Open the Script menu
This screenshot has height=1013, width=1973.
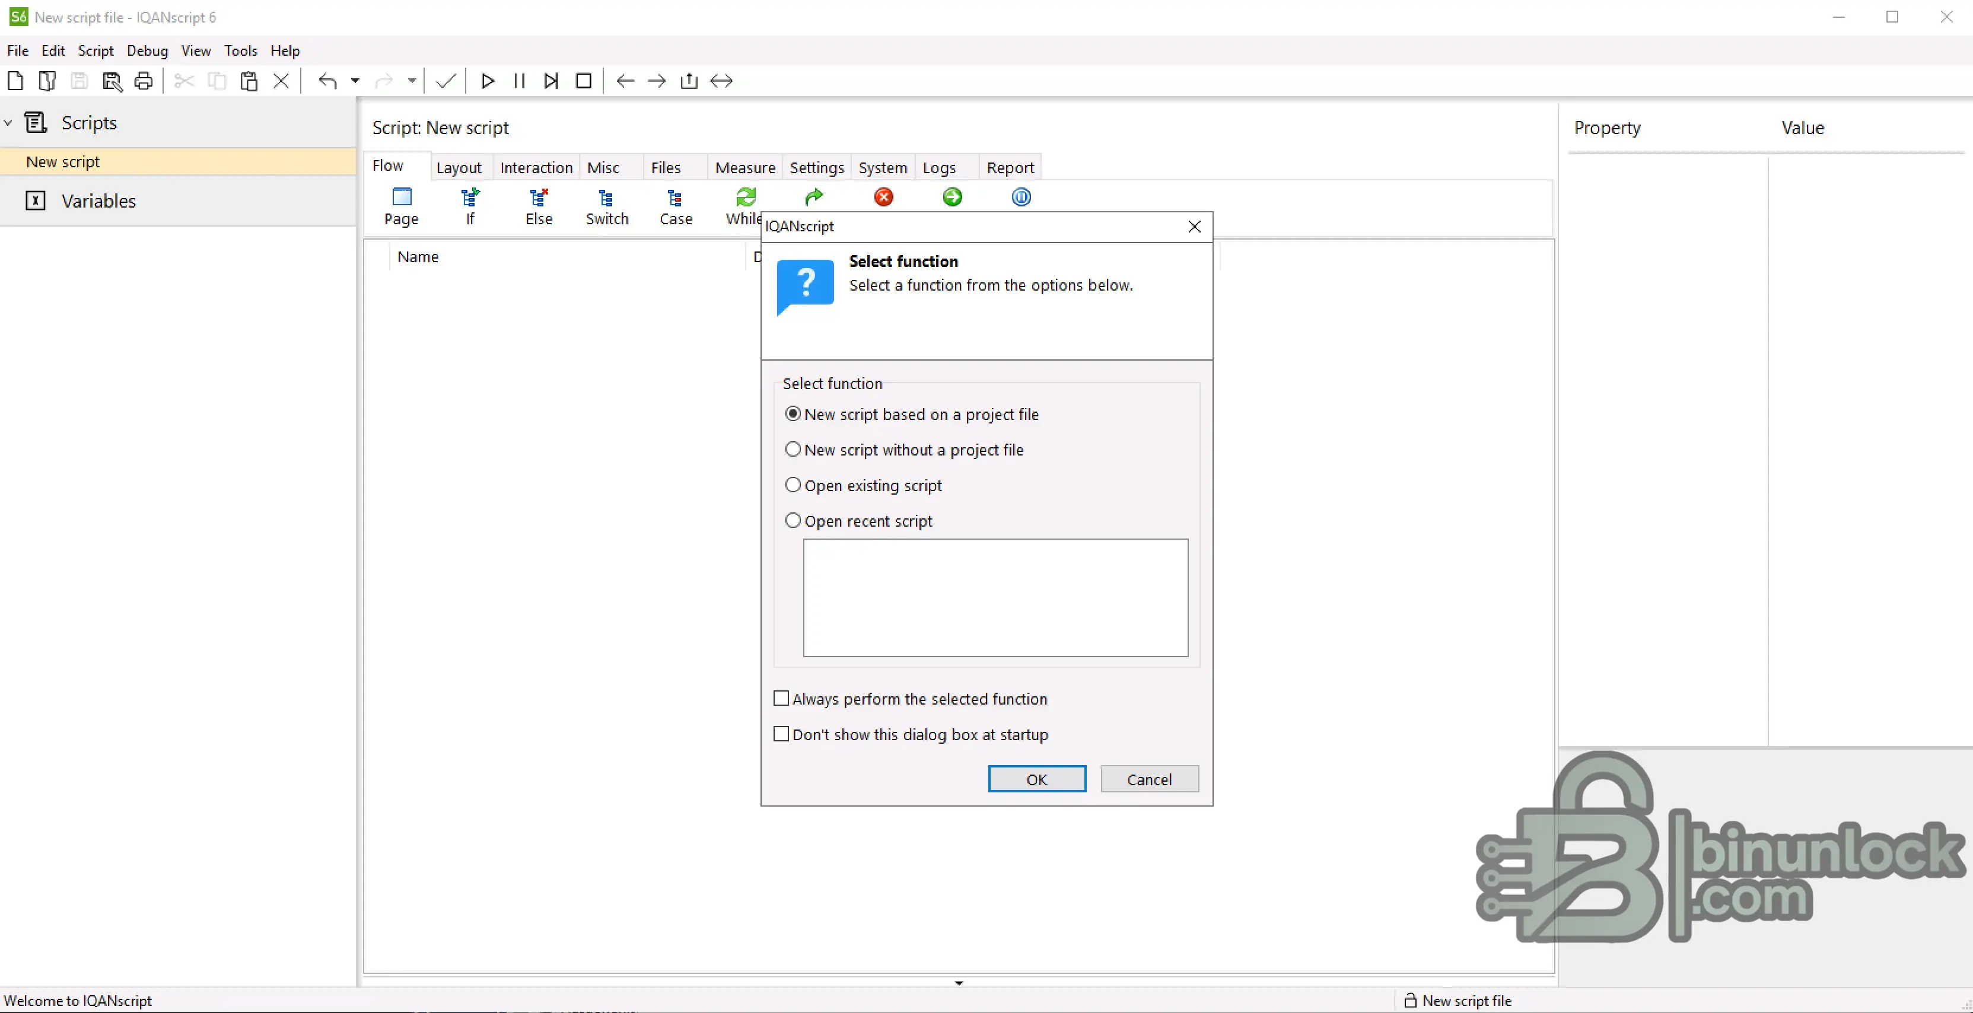coord(96,50)
